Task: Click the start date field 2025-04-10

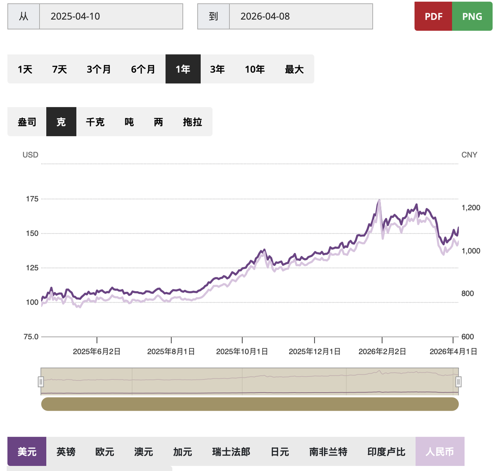Action: pos(111,16)
